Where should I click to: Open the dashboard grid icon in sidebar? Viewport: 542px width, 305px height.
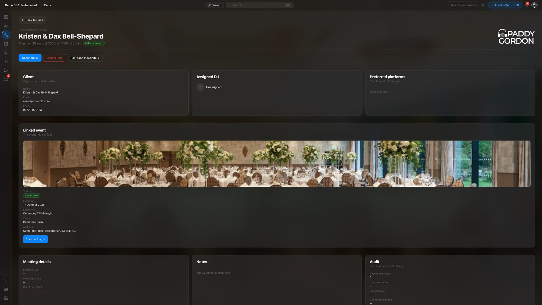[6, 17]
